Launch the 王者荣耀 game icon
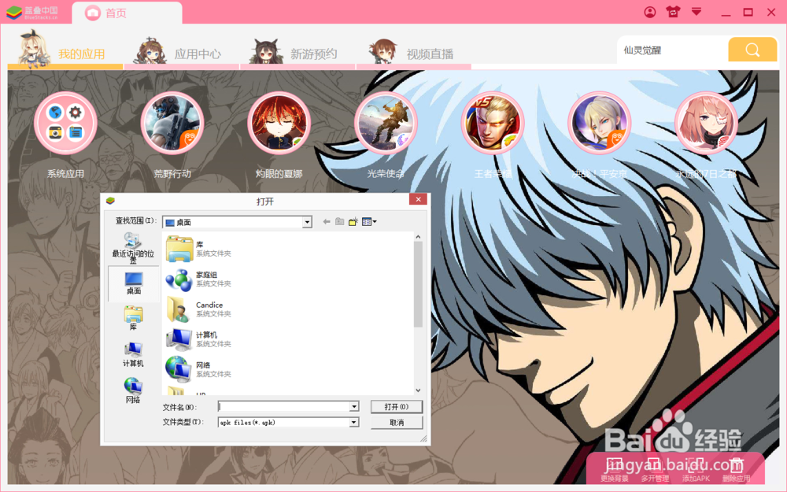787x492 pixels. pyautogui.click(x=493, y=123)
